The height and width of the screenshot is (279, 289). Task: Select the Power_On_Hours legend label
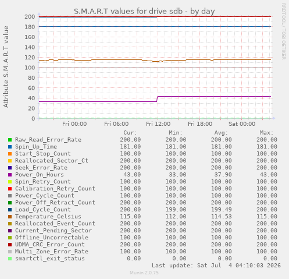tap(40, 175)
